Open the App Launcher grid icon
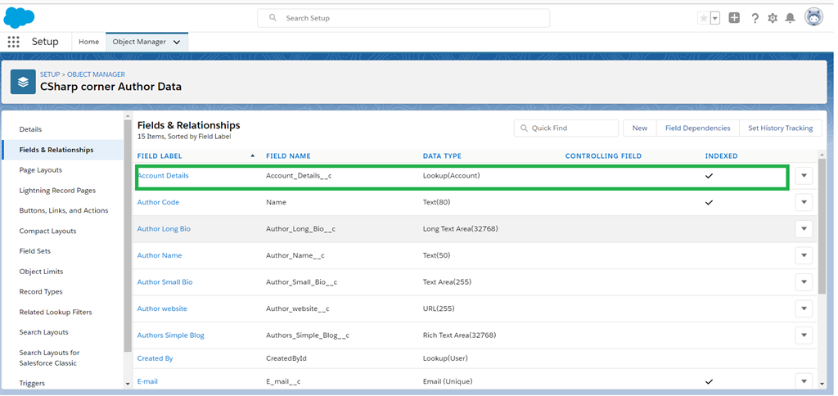The width and height of the screenshot is (838, 396). click(x=13, y=42)
